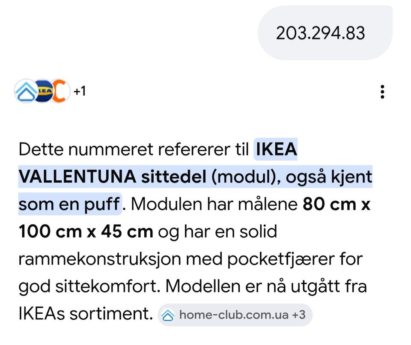
Task: Open the home-club.com.ua source chip
Action: [235, 315]
